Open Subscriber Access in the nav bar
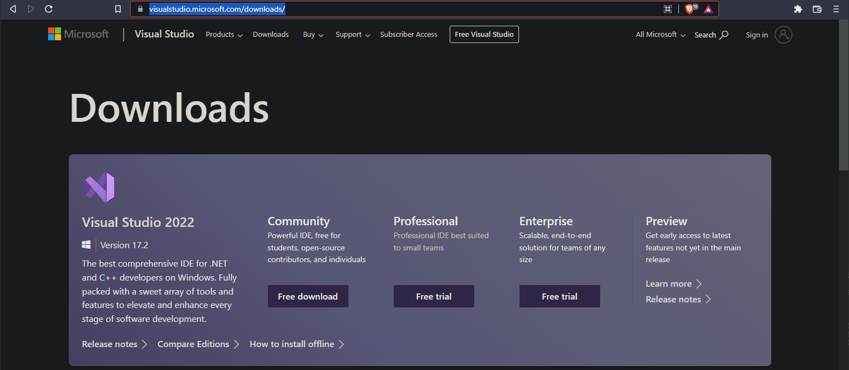This screenshot has width=849, height=370. [408, 35]
